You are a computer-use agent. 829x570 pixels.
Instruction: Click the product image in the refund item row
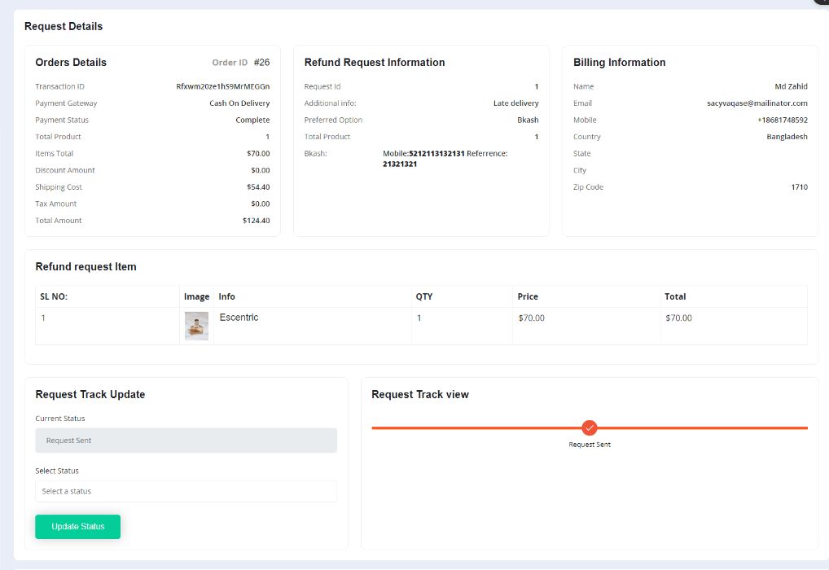click(195, 327)
